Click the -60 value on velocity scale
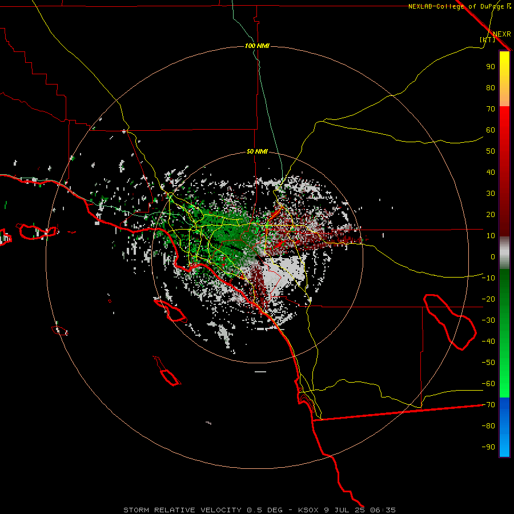Screen dimensions: 514x514 [x=488, y=384]
